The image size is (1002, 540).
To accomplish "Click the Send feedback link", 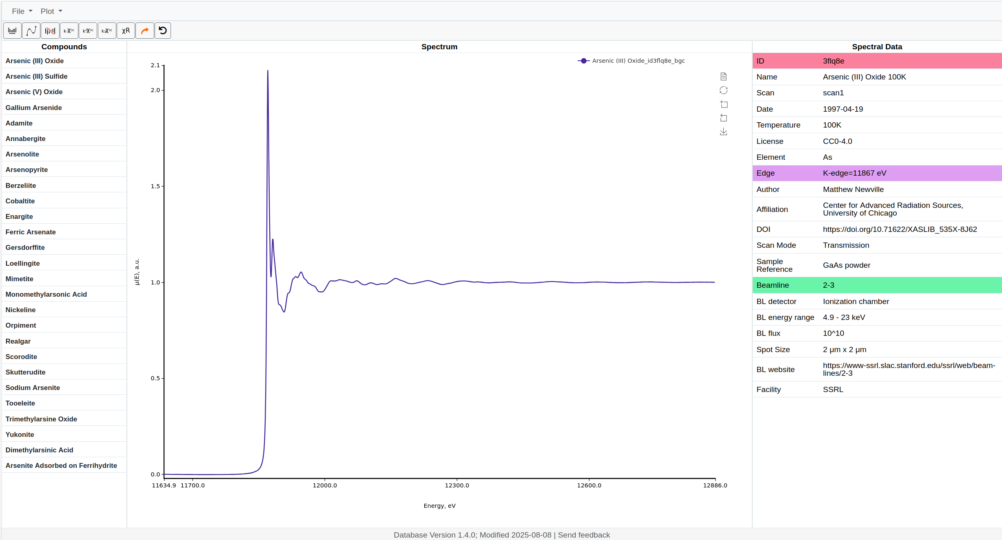I will [x=583, y=535].
